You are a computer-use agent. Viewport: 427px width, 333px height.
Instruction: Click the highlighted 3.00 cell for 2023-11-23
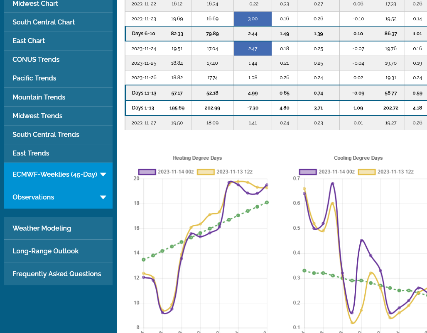point(253,19)
